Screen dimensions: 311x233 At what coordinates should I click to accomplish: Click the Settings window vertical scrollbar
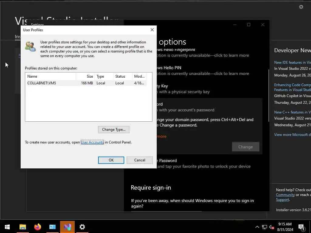tap(269, 95)
